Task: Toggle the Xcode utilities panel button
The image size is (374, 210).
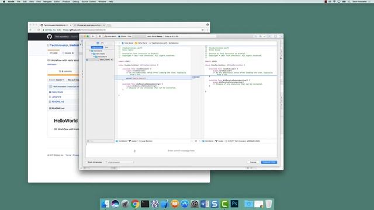Action: pos(280,36)
